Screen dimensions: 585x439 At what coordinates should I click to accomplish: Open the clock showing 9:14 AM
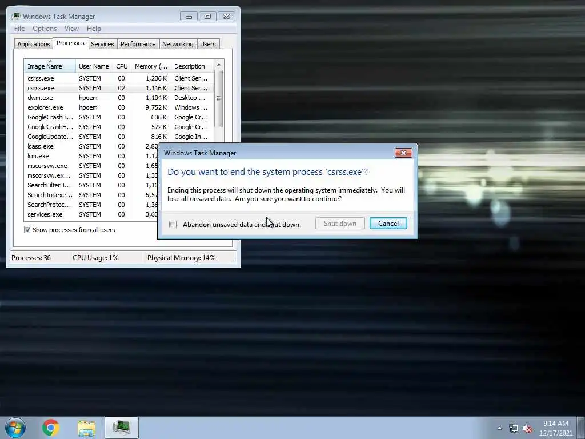click(555, 428)
